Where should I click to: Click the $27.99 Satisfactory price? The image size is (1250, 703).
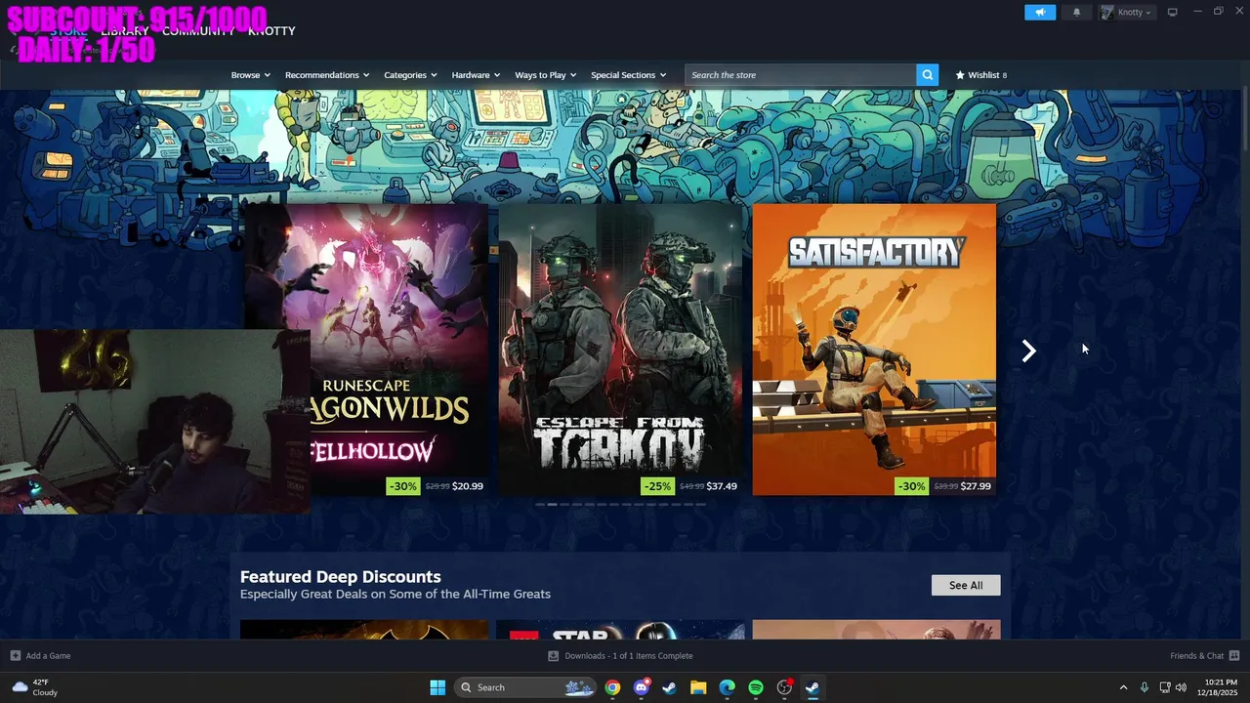[976, 486]
